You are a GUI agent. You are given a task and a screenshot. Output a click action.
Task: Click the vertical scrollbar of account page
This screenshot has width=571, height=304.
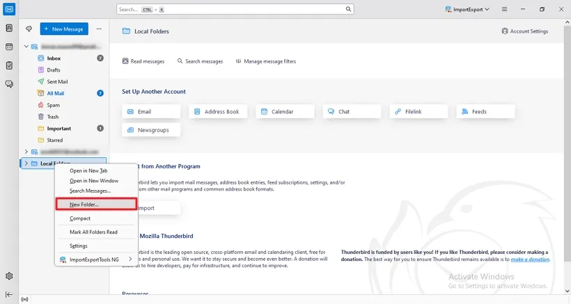coord(568,143)
